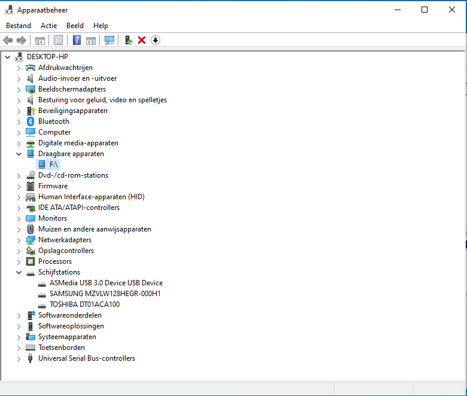
Task: Click the blue Help question mark icon
Action: click(77, 40)
